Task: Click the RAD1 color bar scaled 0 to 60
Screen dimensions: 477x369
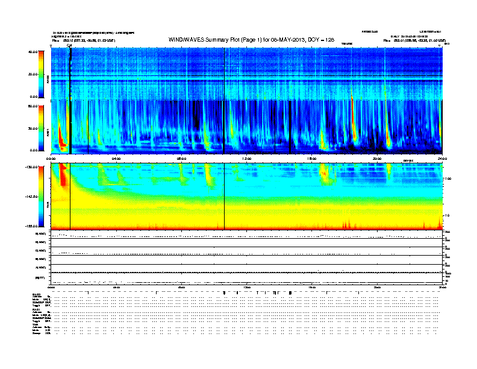Action: 41,128
